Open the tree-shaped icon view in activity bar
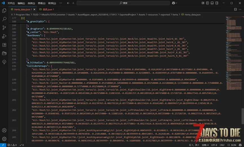 pos(4,62)
